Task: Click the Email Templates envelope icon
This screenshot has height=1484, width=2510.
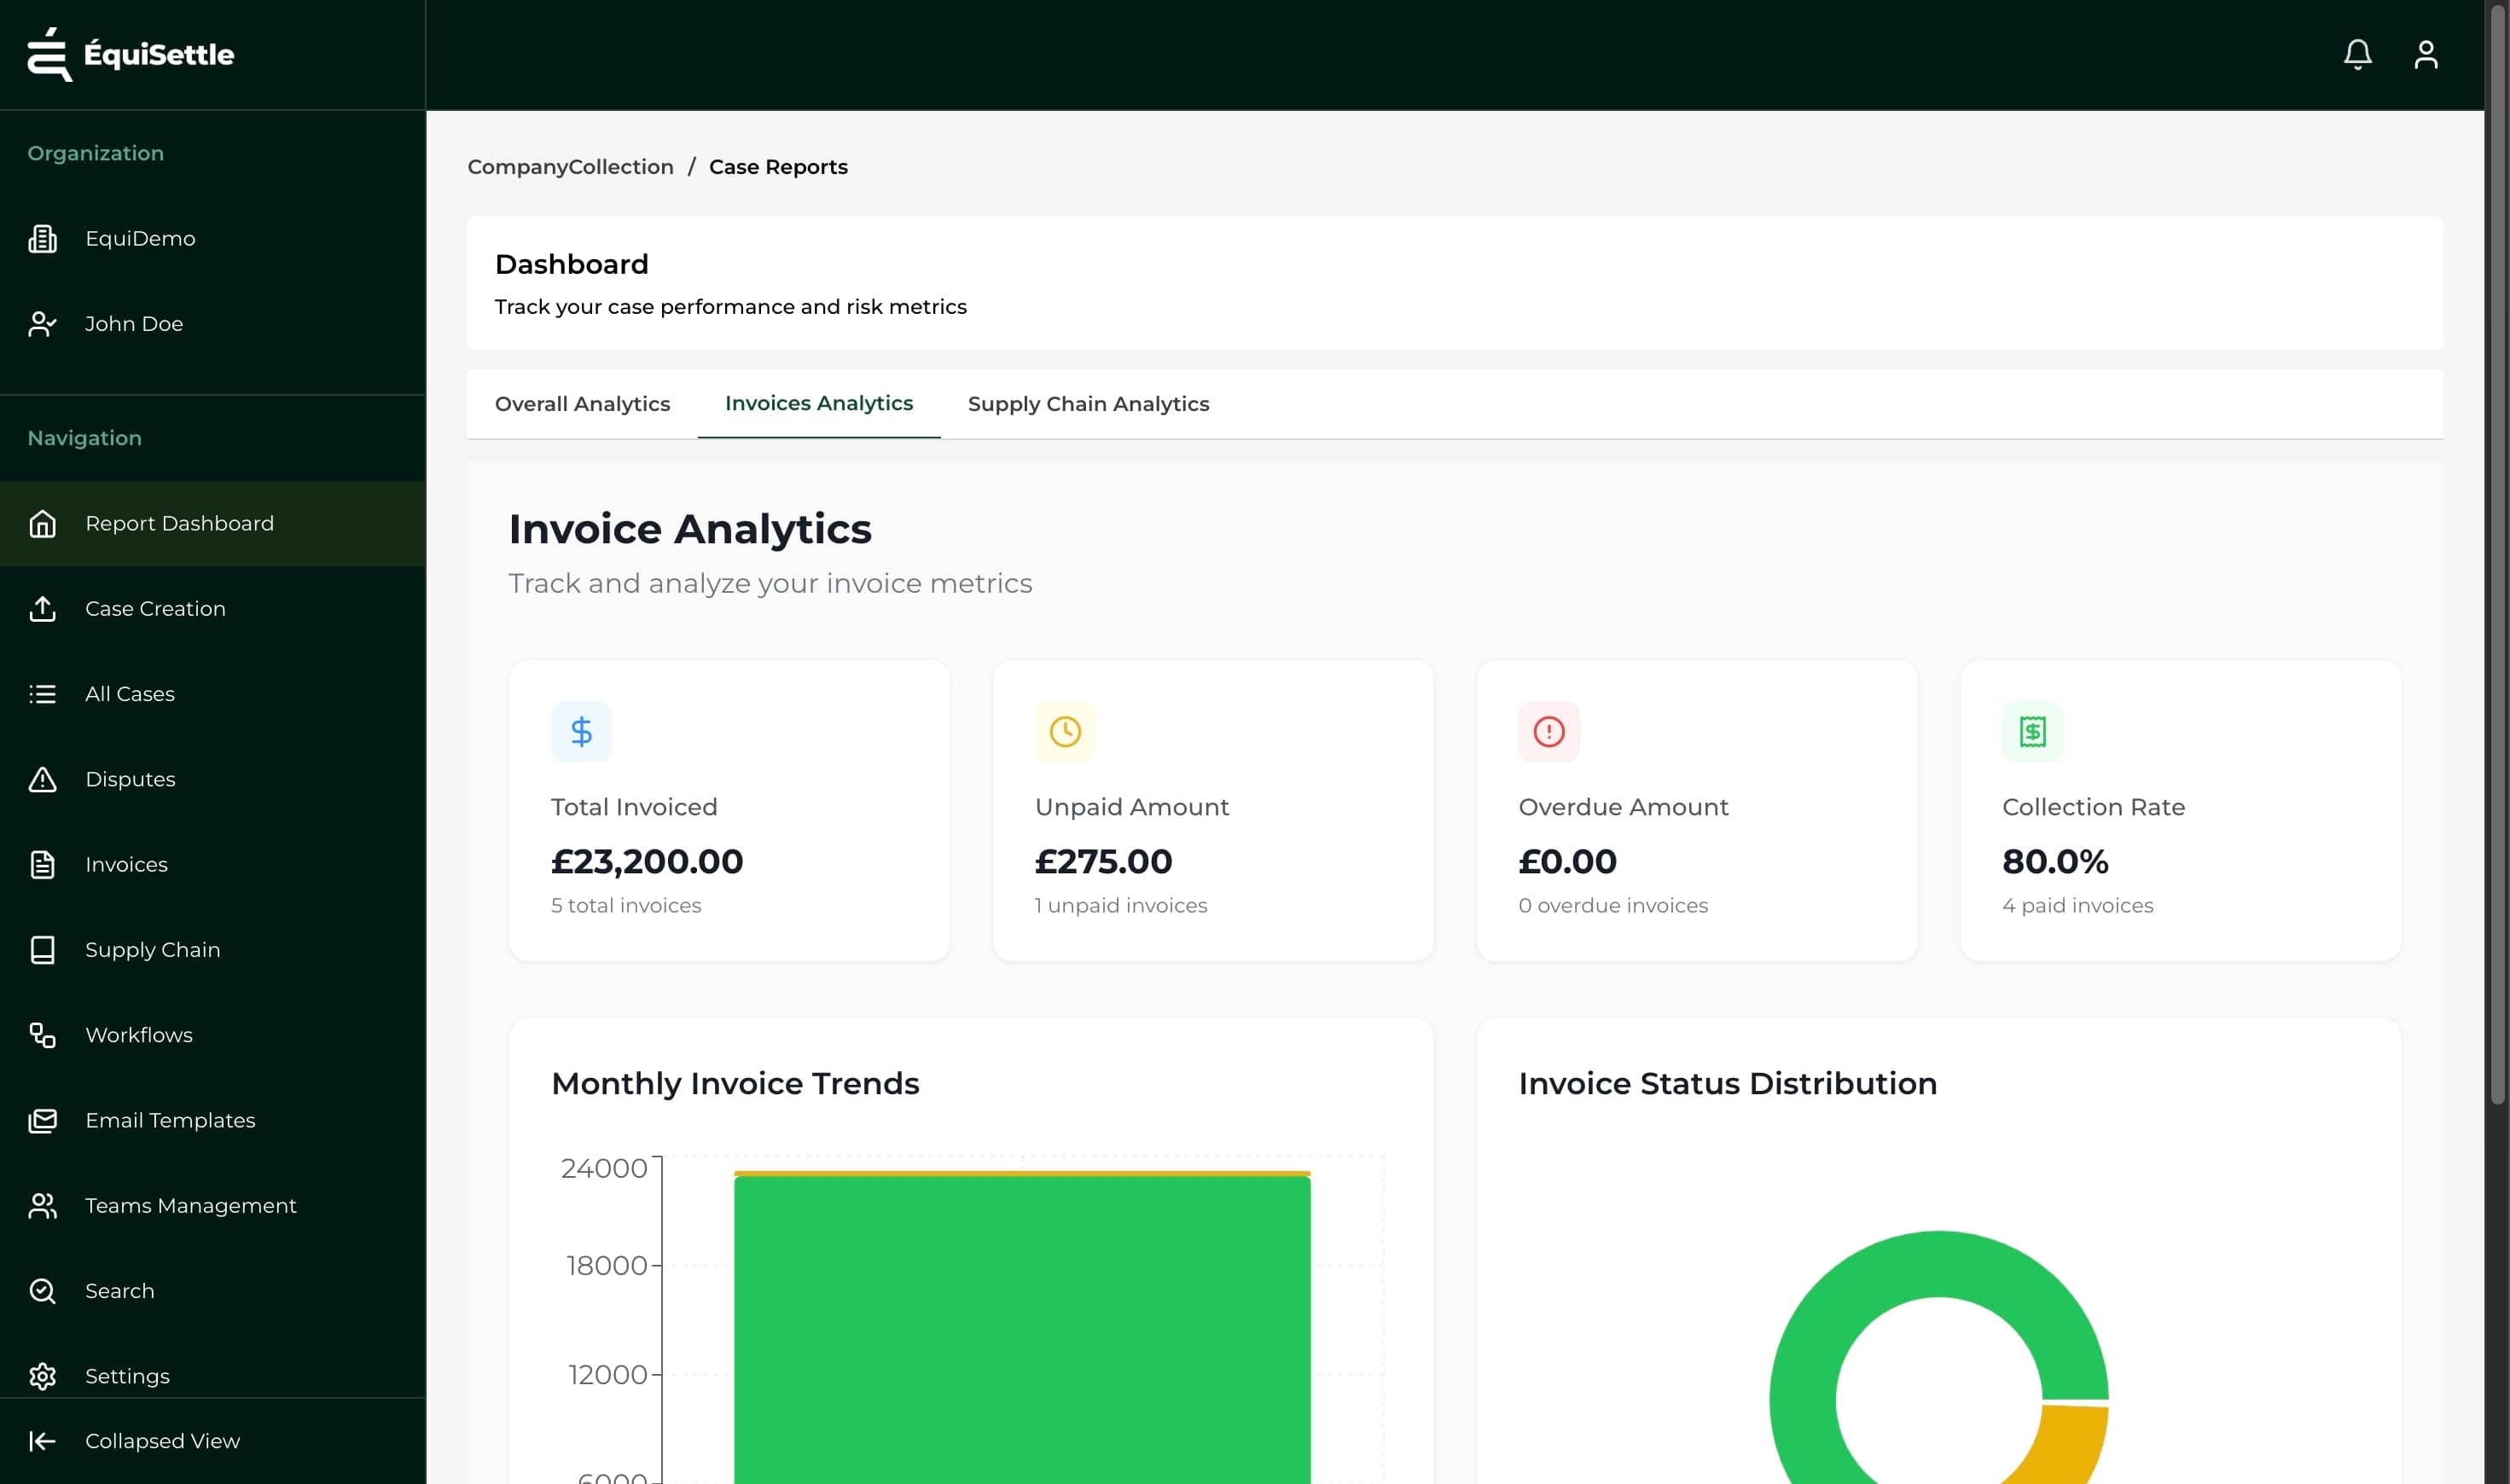Action: click(x=42, y=1120)
